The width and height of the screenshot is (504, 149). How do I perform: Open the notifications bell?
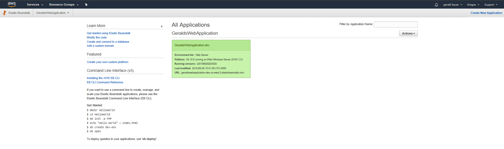click(436, 5)
